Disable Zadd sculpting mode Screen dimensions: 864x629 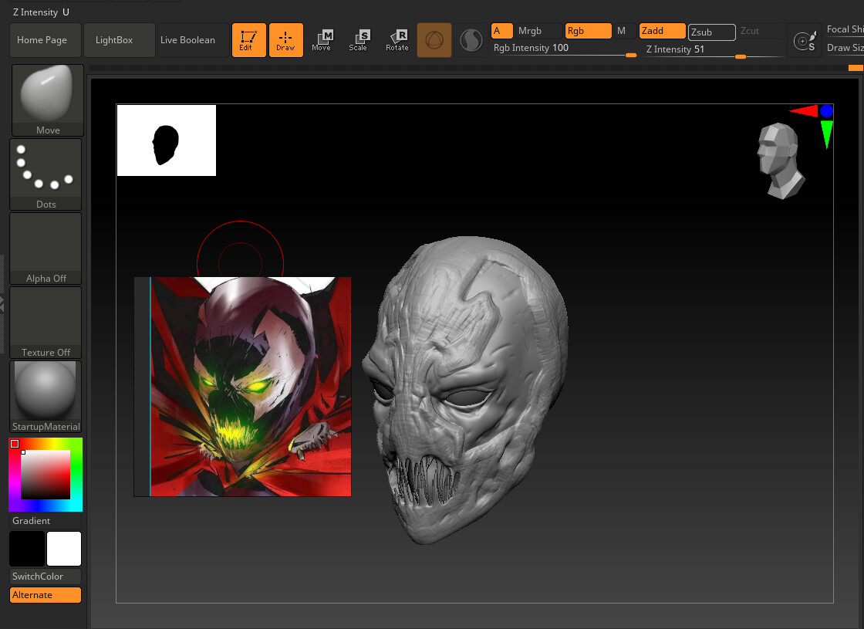click(x=661, y=31)
